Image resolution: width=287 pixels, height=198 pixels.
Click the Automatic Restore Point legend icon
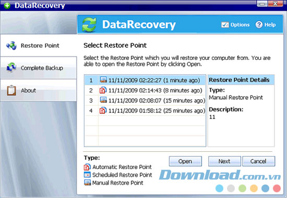pos(87,167)
